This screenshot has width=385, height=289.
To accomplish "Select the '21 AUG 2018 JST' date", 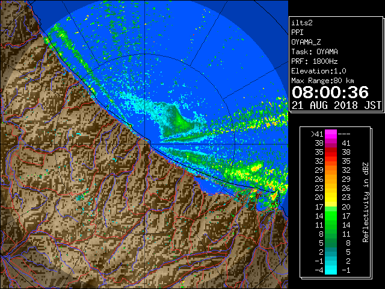I will pos(336,105).
